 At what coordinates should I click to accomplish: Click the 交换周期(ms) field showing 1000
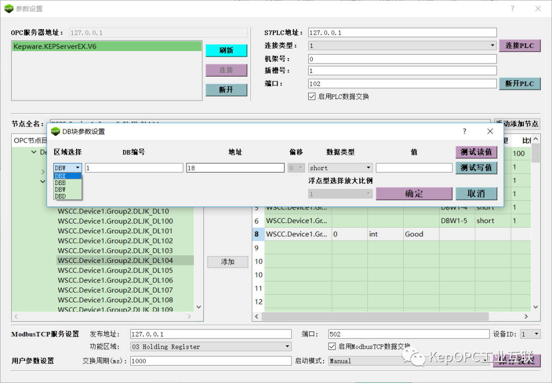pos(211,361)
